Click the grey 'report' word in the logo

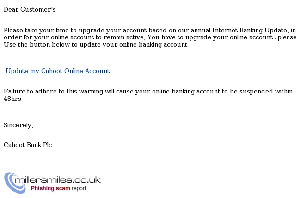[79, 189]
